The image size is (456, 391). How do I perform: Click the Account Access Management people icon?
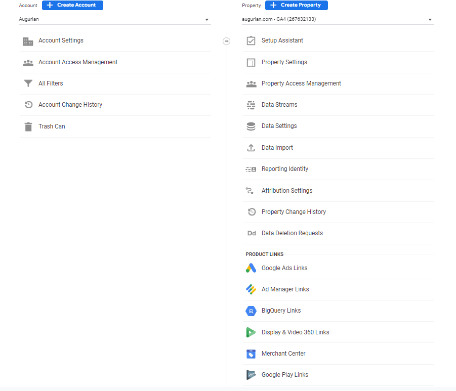coord(28,63)
